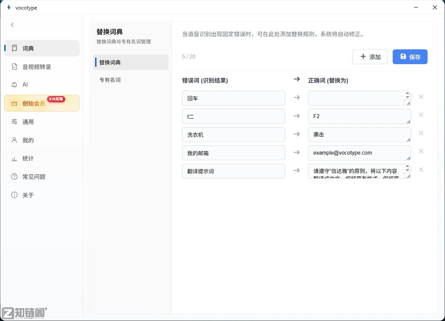The width and height of the screenshot is (445, 321).
Task: Add a new replacement rule with 添加
Action: (370, 57)
